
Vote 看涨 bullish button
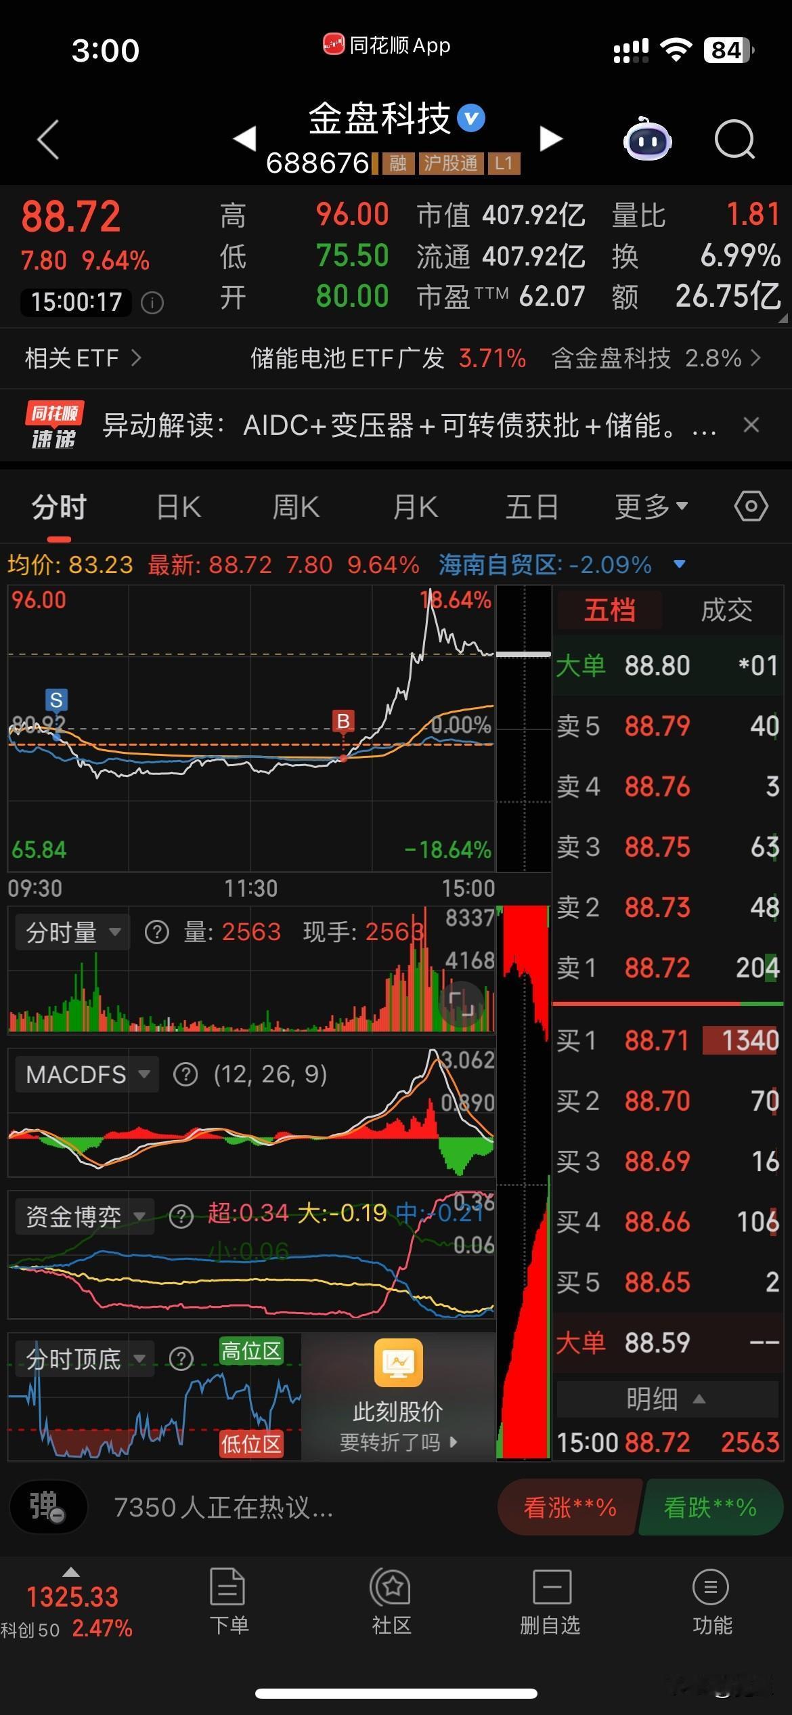click(x=570, y=1508)
